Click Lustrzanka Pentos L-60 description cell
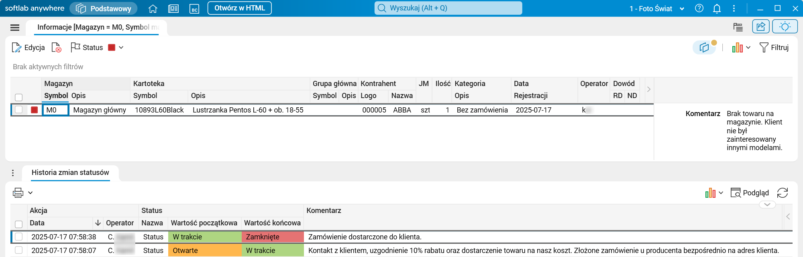Screen dimensions: 803x257 (248, 110)
